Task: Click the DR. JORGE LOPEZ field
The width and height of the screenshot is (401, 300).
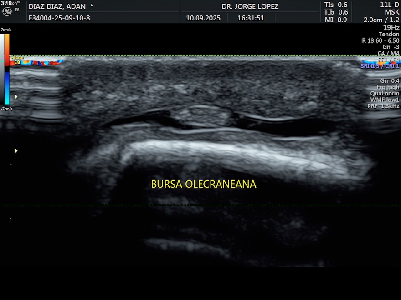Action: click(x=250, y=7)
